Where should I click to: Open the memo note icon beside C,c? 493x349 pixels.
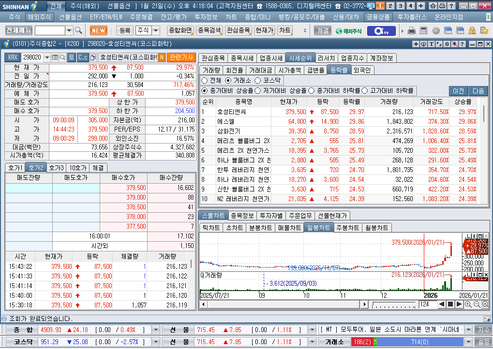(93, 57)
